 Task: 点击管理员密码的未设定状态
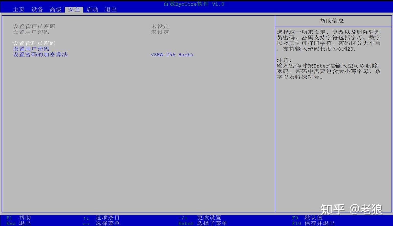tap(160, 26)
